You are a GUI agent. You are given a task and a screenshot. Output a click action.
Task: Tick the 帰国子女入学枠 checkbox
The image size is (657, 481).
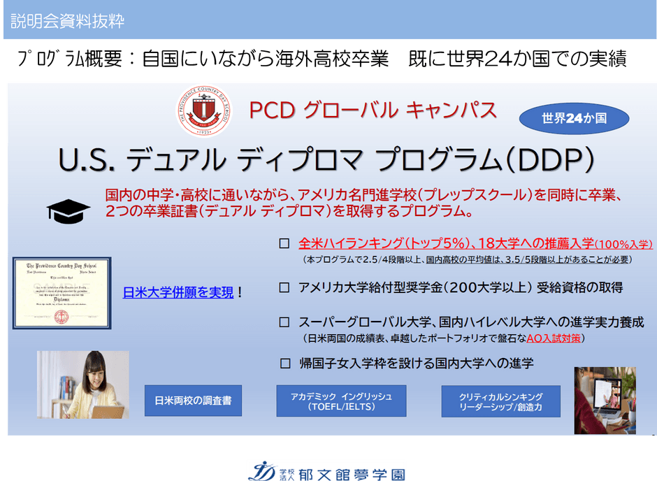[285, 363]
